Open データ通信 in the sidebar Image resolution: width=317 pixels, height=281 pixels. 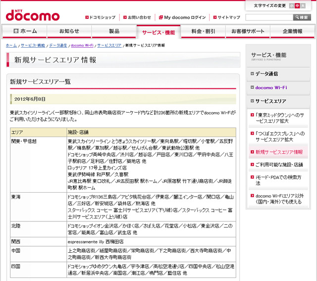266,74
